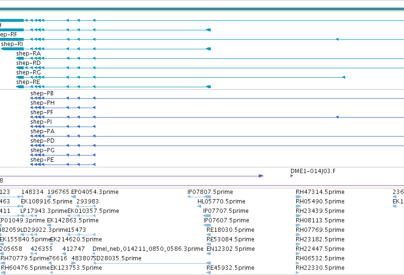Image resolution: width=404 pixels, height=275 pixels.
Task: Click EST RH08113.5prime
Action: coord(320,220)
